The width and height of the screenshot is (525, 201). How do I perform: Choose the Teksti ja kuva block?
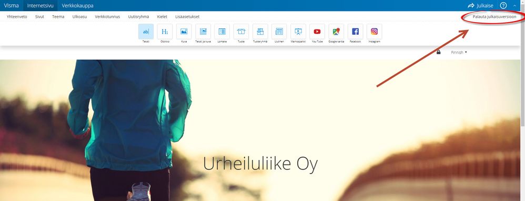203,32
